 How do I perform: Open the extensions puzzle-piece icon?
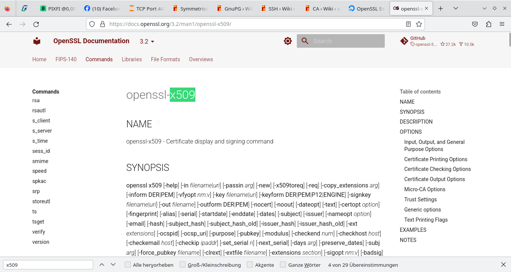[x=488, y=23]
